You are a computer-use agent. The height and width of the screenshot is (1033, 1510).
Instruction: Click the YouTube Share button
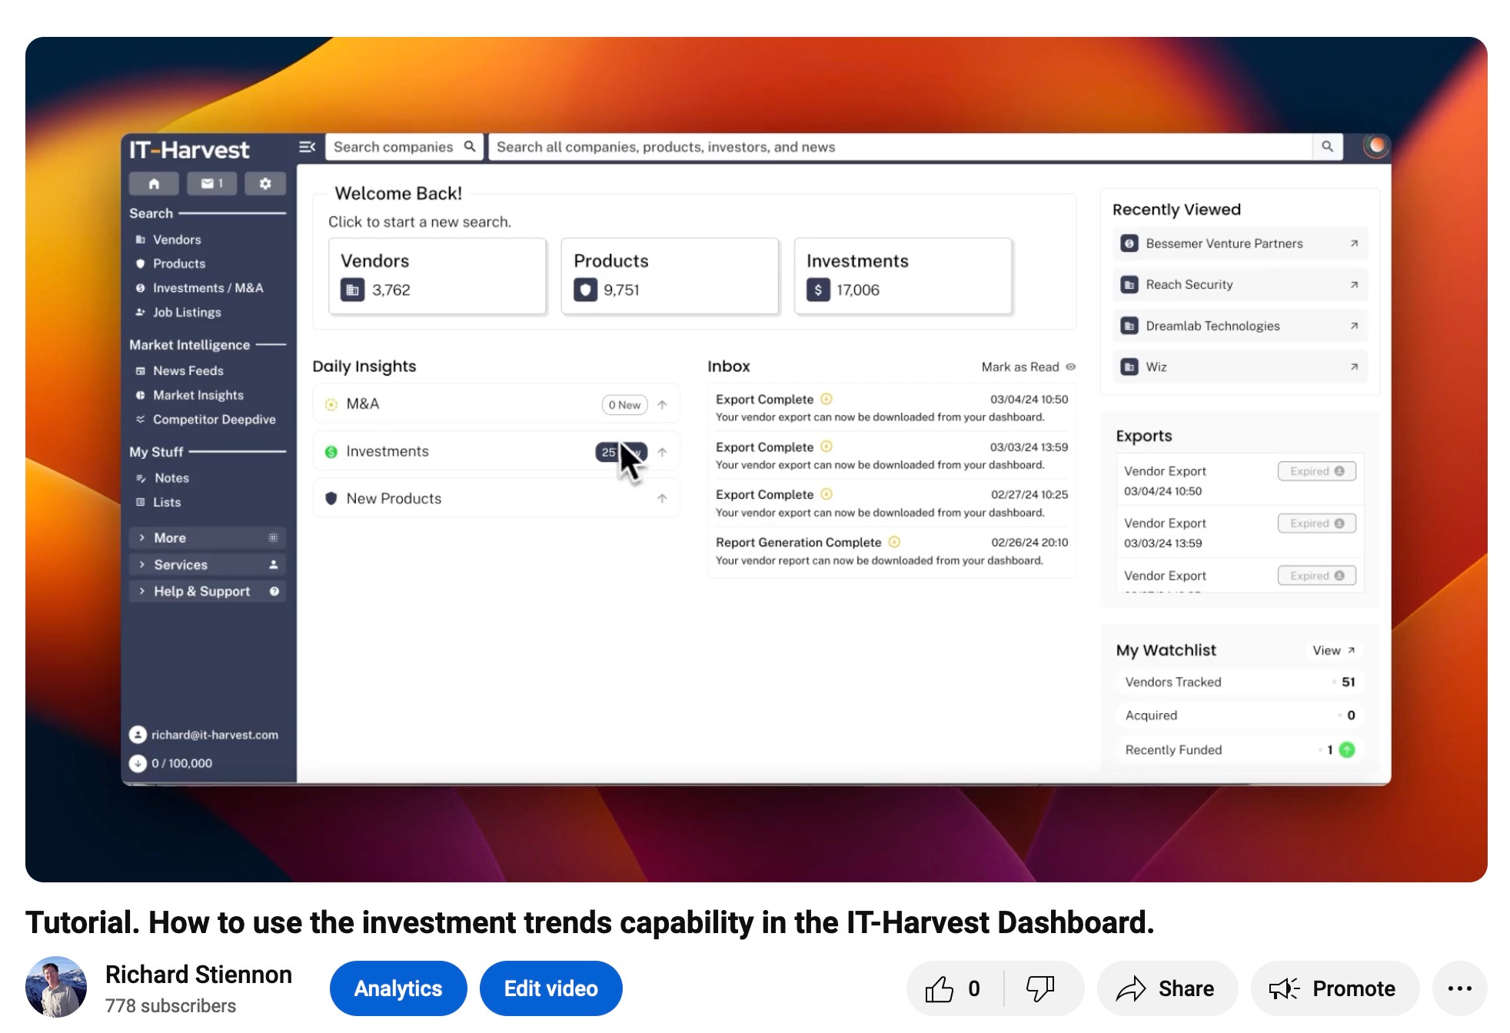pos(1167,988)
